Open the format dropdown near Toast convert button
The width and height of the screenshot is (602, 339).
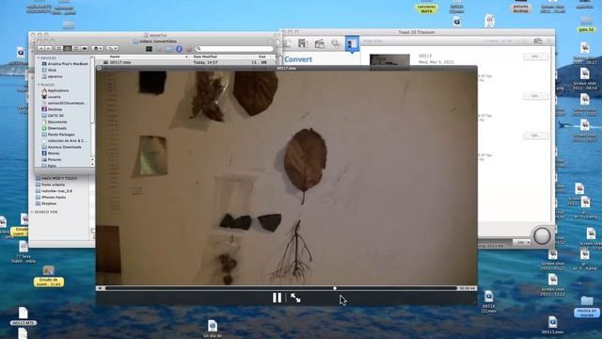coord(521,243)
